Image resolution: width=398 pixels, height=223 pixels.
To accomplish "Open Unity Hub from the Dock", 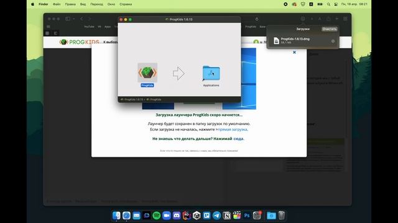I will pos(197,216).
